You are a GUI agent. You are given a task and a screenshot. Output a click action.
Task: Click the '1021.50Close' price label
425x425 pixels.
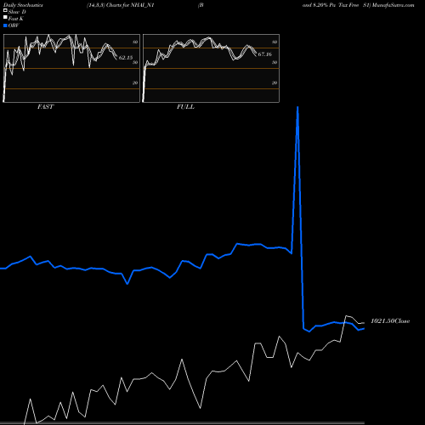pos(390,321)
